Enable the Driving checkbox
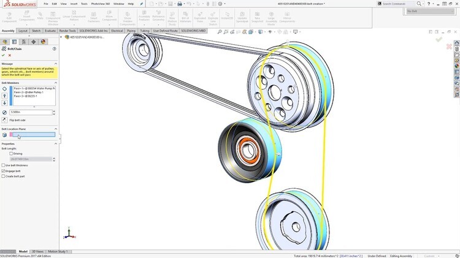 [x=12, y=153]
